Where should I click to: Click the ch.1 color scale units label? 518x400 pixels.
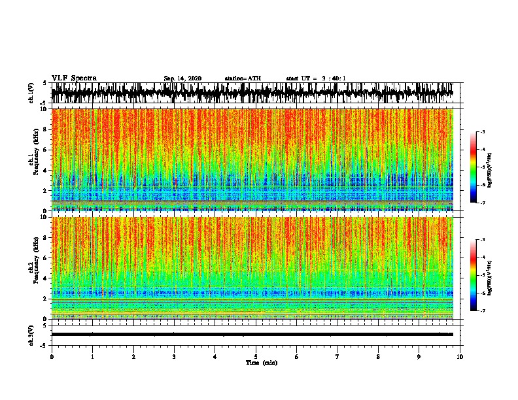click(490, 171)
